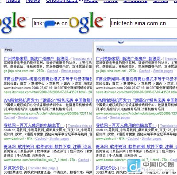Click Cached for left banma.com result
Image resolution: width=177 pixels, height=175 pixels.
[x=84, y=160]
